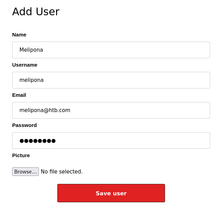Focus the Password input field
Screen dimensions: 222x212
coord(111,141)
